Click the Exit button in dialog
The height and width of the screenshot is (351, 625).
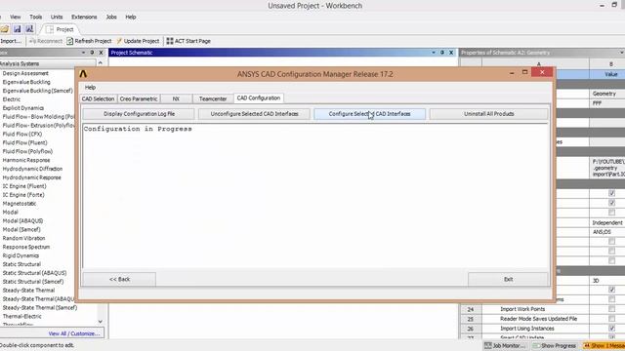pos(508,280)
